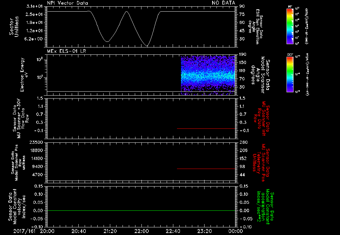340x235 pixels.
Task: Click the 98 telemetry axis value
Action: tap(242, 167)
